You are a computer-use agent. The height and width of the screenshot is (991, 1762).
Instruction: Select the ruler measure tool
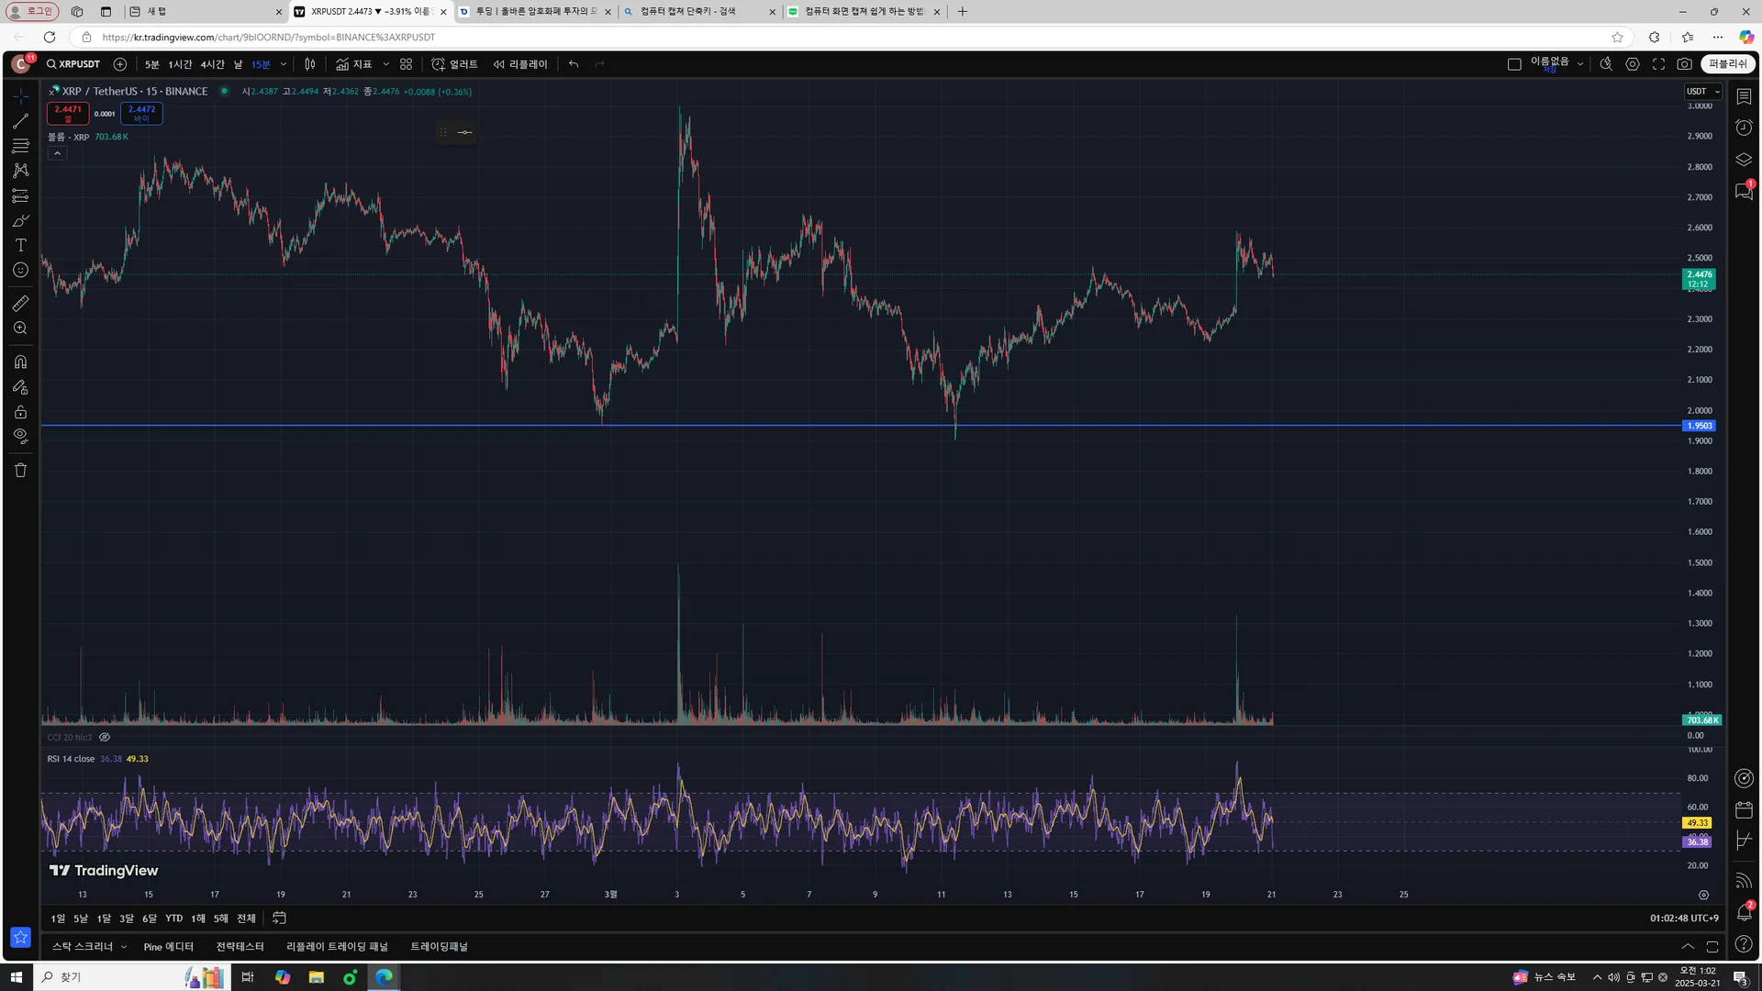pyautogui.click(x=20, y=304)
